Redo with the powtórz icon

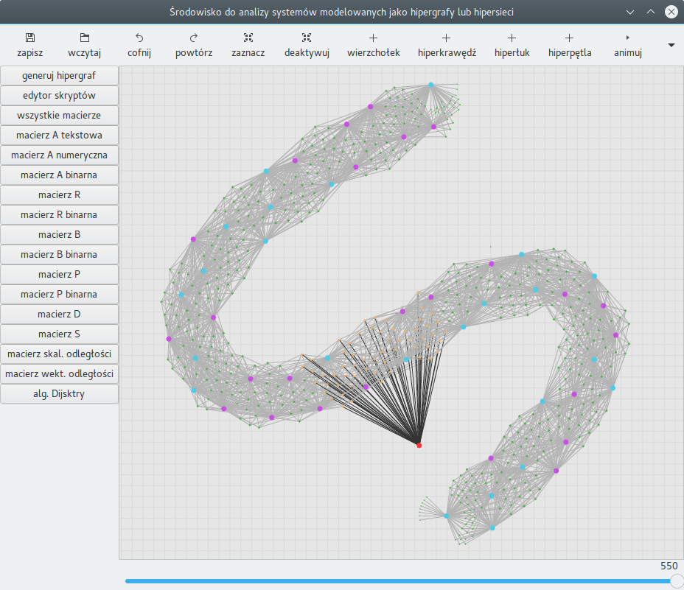(x=194, y=38)
